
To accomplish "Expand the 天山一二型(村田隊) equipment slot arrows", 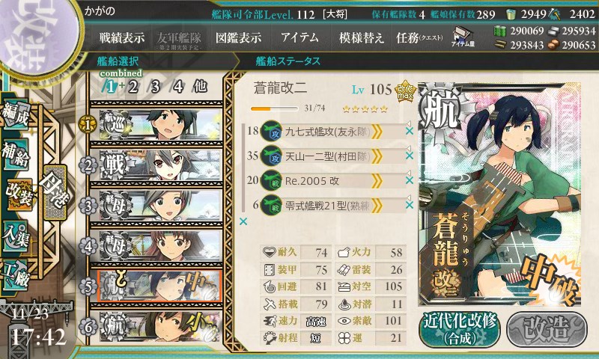I will [x=377, y=156].
